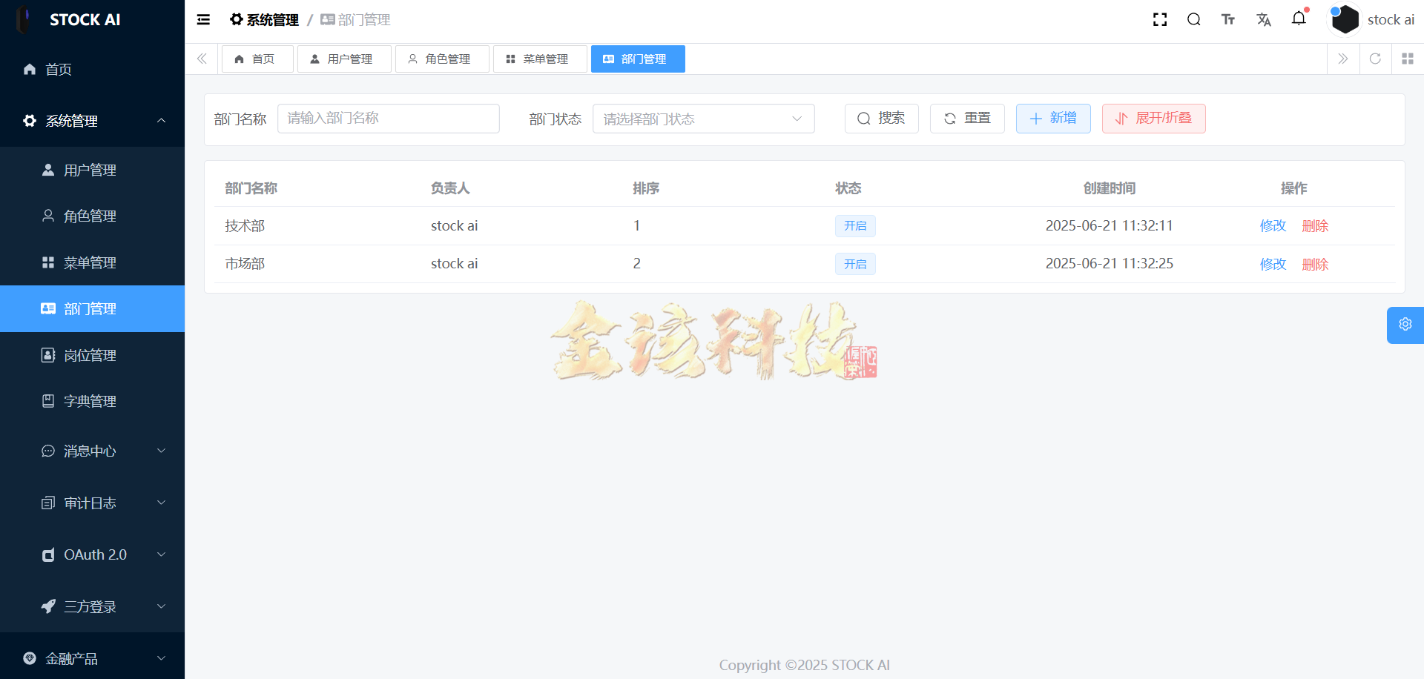Viewport: 1424px width, 679px height.
Task: Click the 新增 add button
Action: [x=1053, y=118]
